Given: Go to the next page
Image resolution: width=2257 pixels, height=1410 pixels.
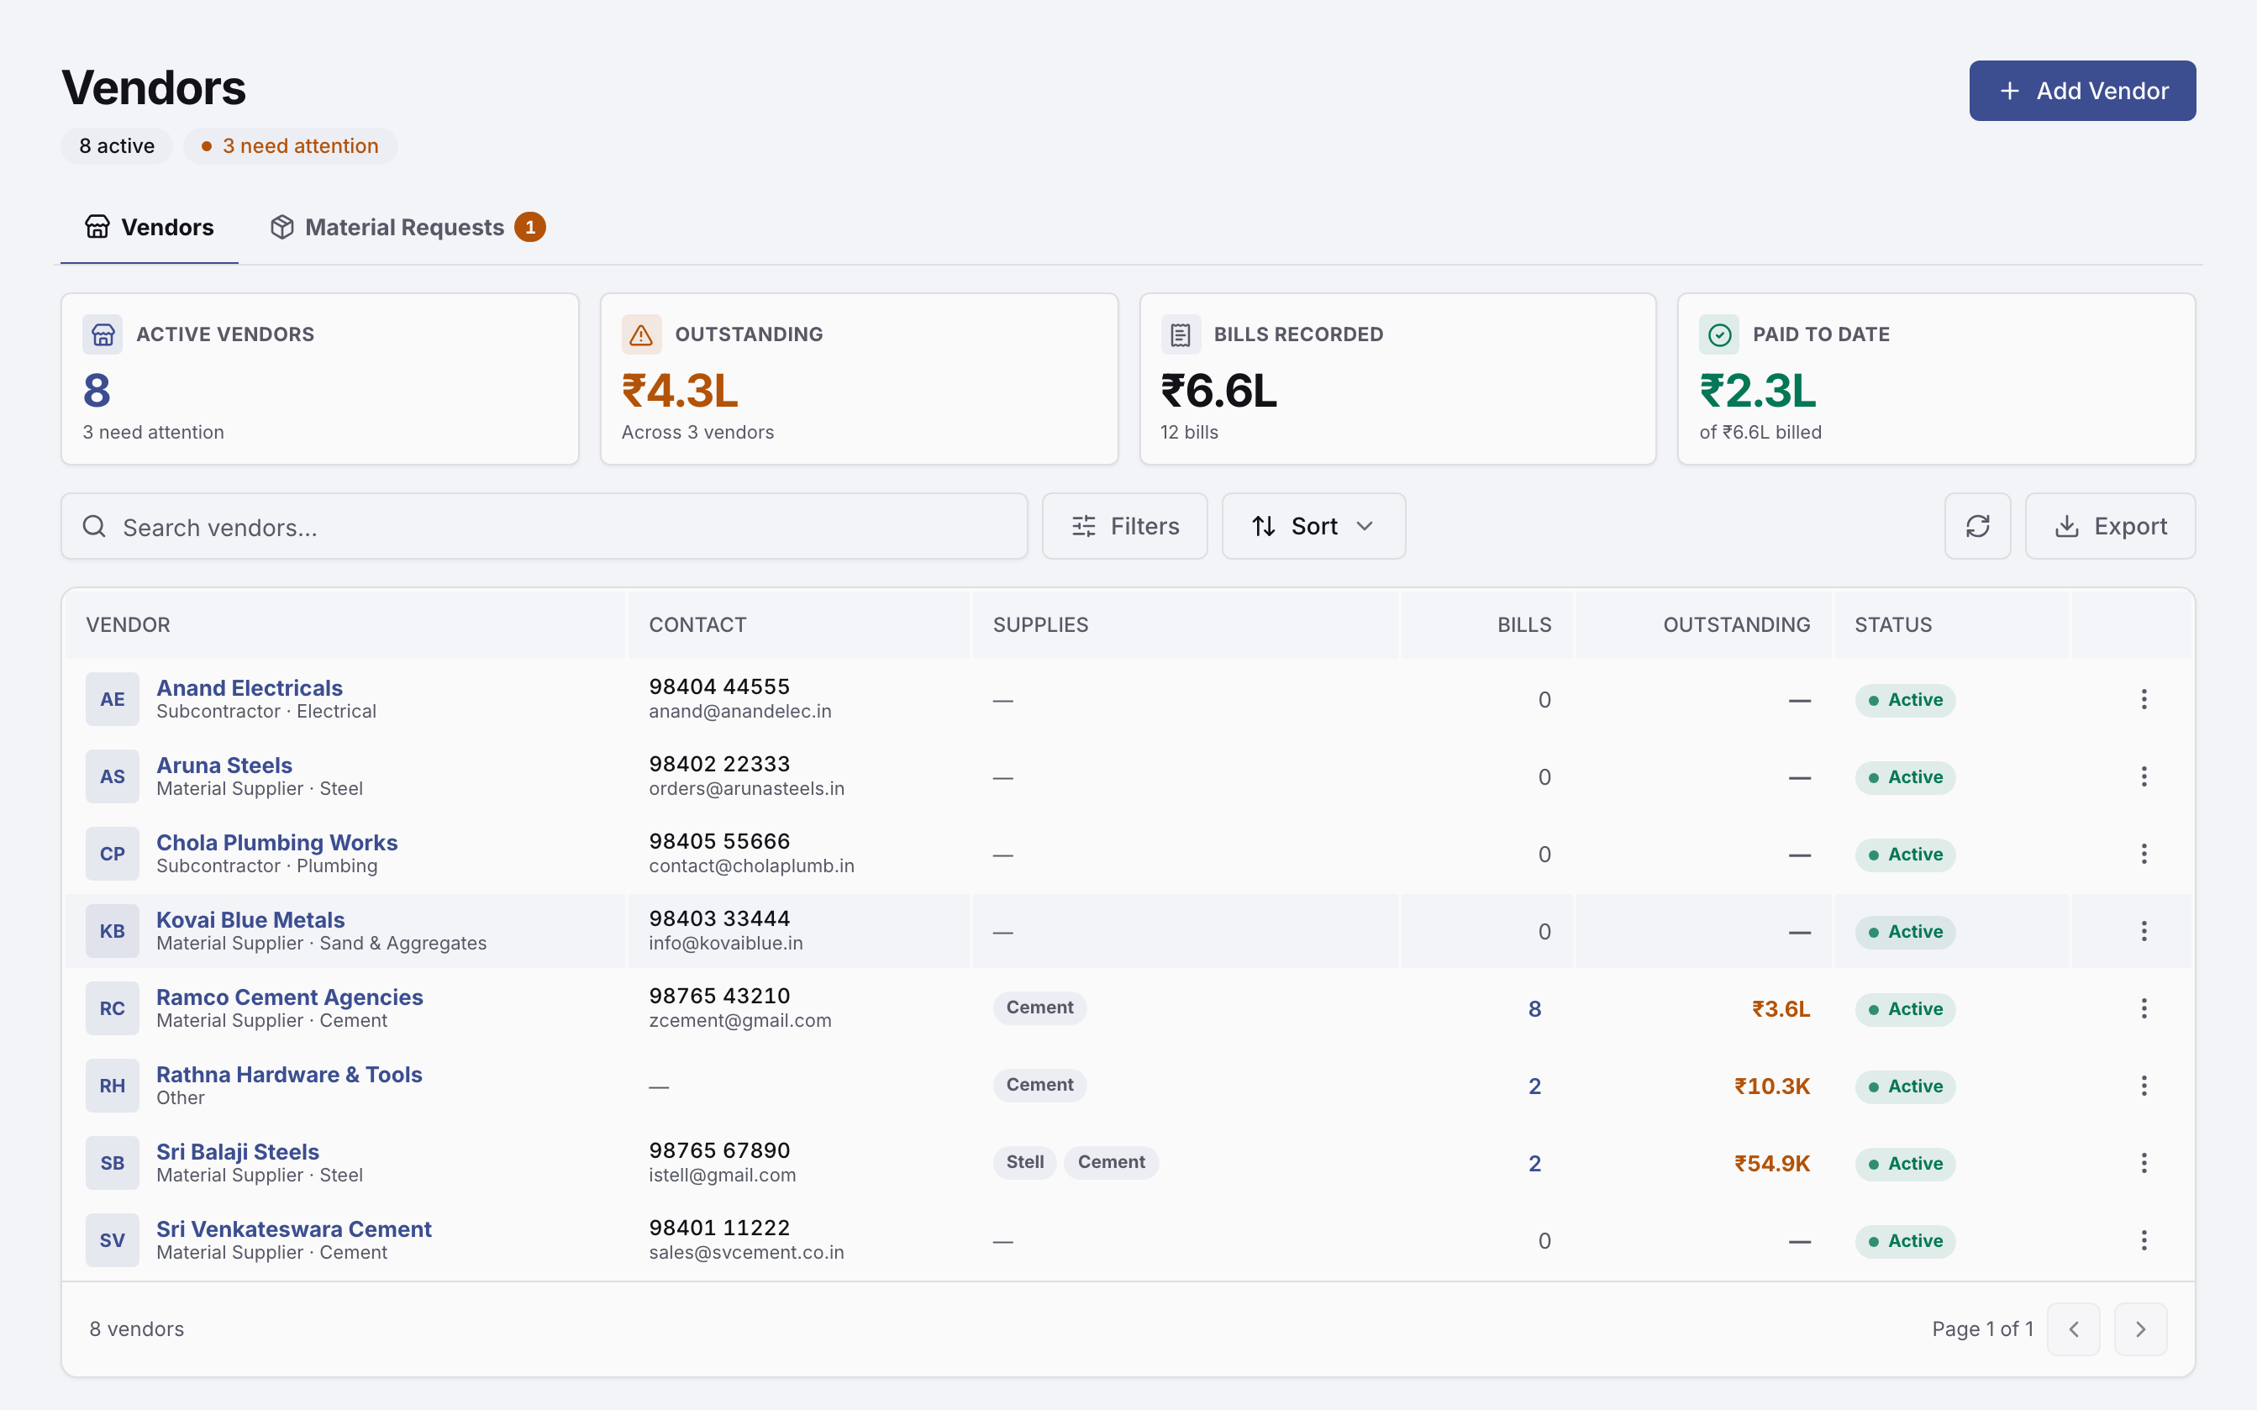Looking at the screenshot, I should [x=2140, y=1328].
